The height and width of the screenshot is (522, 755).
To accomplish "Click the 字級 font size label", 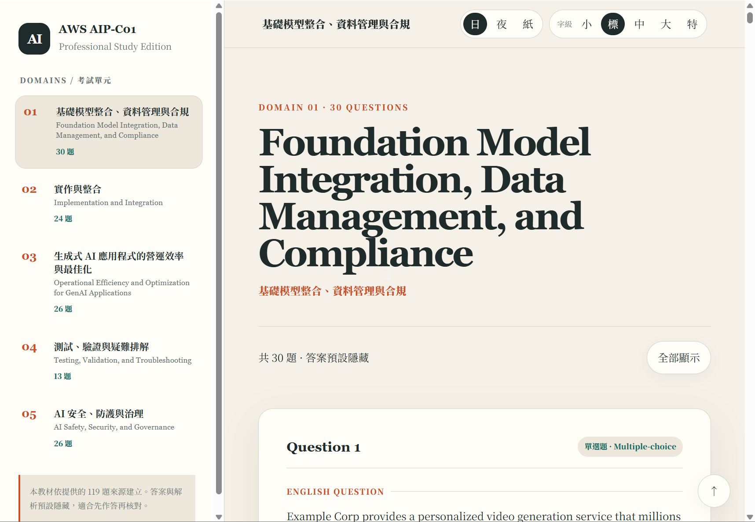I will pos(564,24).
